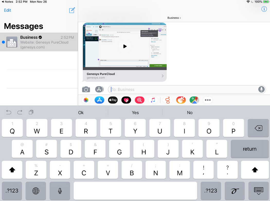Tap Edit in the Messages sidebar
This screenshot has width=270, height=201.
point(7,10)
